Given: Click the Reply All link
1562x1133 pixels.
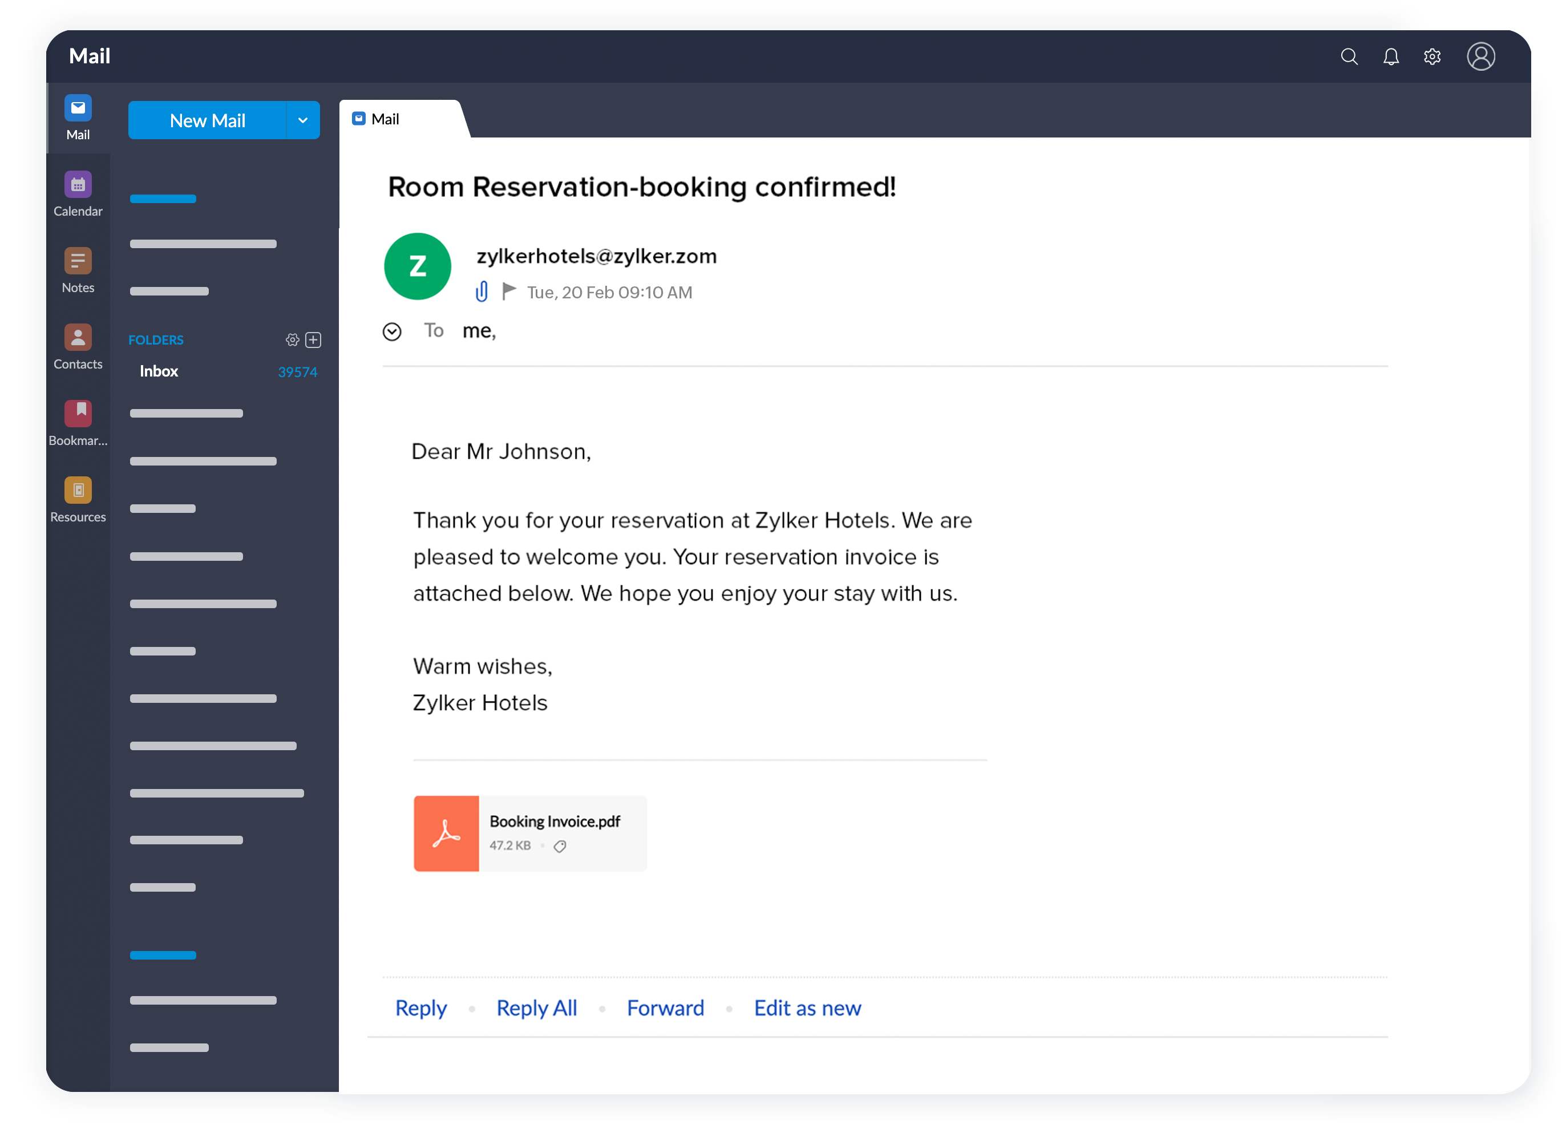Looking at the screenshot, I should [x=536, y=1008].
